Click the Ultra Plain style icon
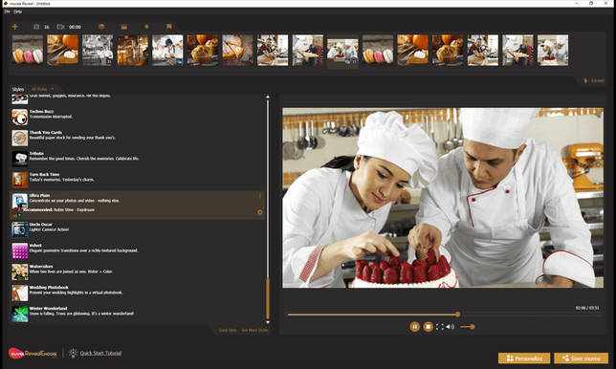Screen dimensions: 616x369 click(x=20, y=201)
